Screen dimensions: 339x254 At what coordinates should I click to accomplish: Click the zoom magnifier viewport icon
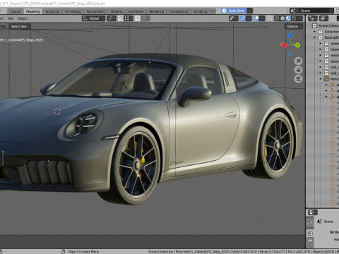(x=298, y=61)
